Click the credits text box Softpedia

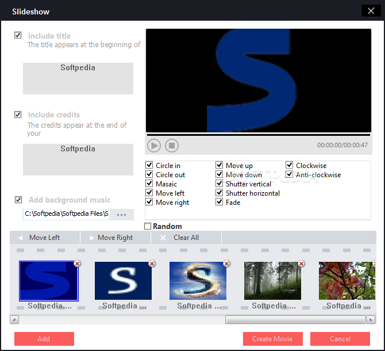click(x=78, y=159)
